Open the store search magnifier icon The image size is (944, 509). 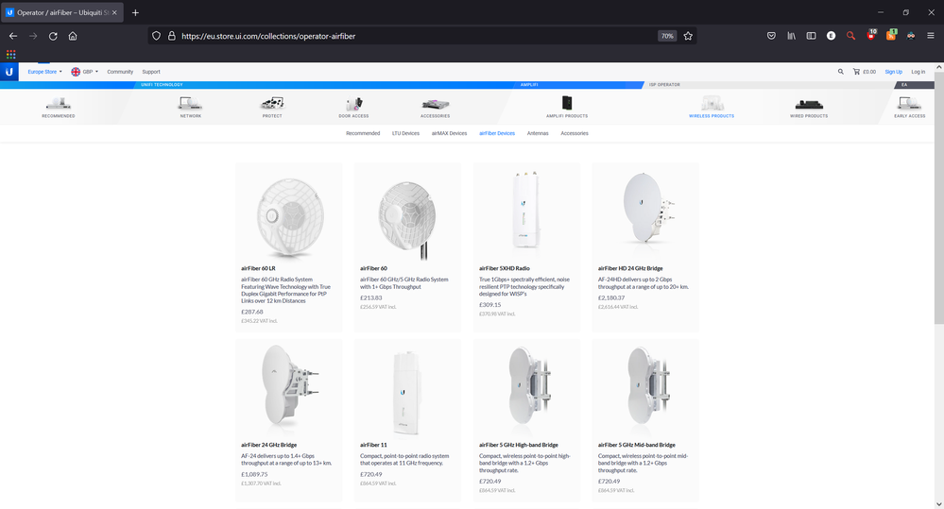(x=840, y=72)
